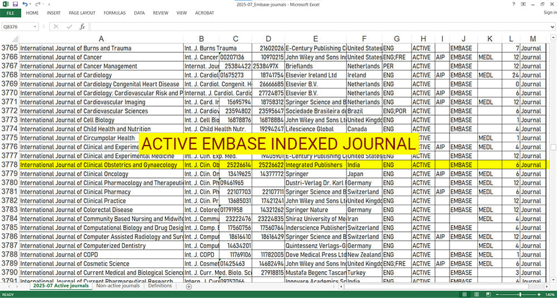Viewport: 557px width, 298px height.
Task: Click the Cancel (X) formula bar icon
Action: [x=56, y=27]
